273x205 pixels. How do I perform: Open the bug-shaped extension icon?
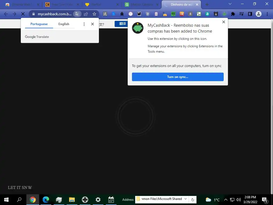coord(122,14)
